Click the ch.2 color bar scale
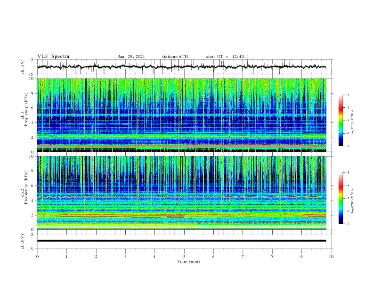This screenshot has width=373, height=288. (x=341, y=198)
